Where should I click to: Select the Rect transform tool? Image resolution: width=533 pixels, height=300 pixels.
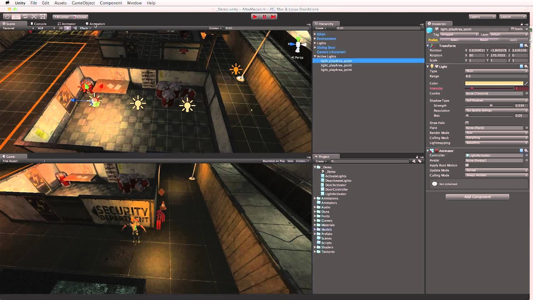coord(43,16)
